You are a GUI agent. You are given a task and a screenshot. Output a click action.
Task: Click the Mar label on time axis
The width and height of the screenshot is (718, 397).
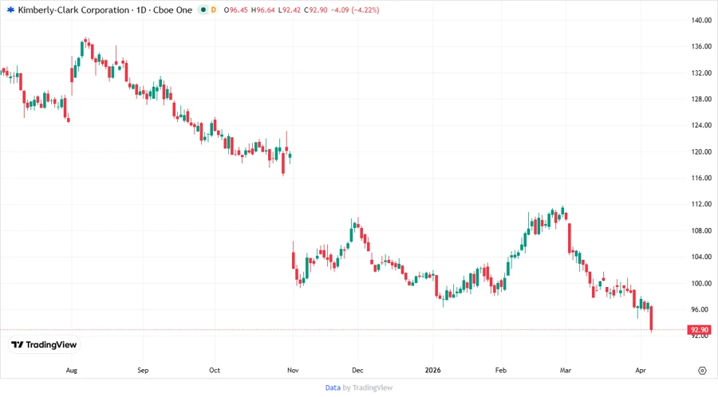click(566, 370)
